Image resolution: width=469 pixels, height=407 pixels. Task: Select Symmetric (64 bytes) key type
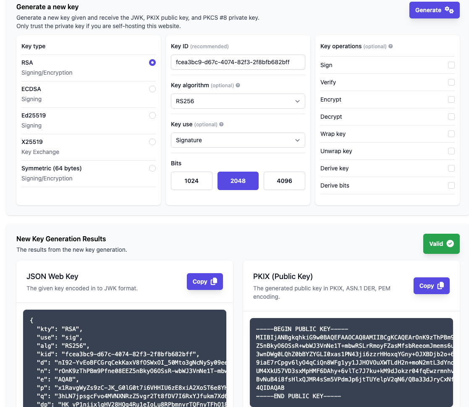tap(152, 168)
